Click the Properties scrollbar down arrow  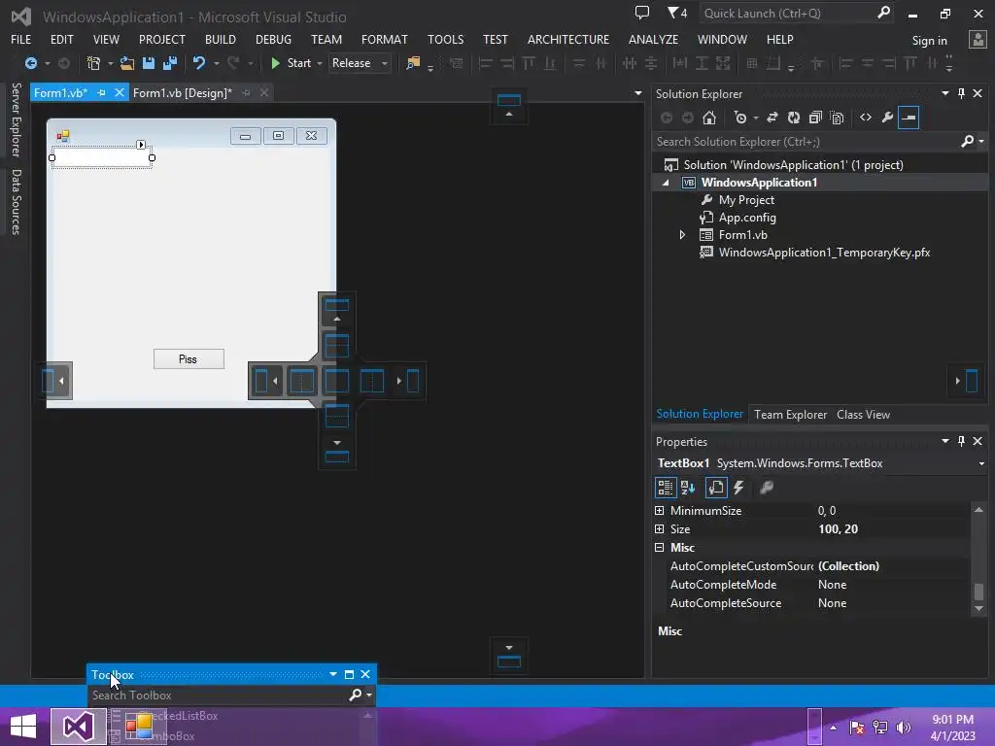(978, 608)
